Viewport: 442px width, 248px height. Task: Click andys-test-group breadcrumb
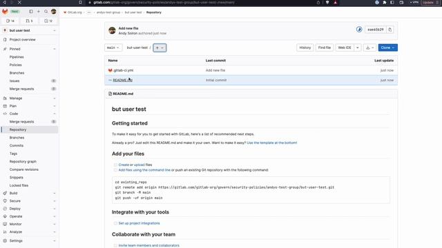point(108,12)
